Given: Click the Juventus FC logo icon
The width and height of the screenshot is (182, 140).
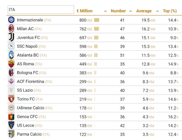Looking at the screenshot, I should (11, 37).
